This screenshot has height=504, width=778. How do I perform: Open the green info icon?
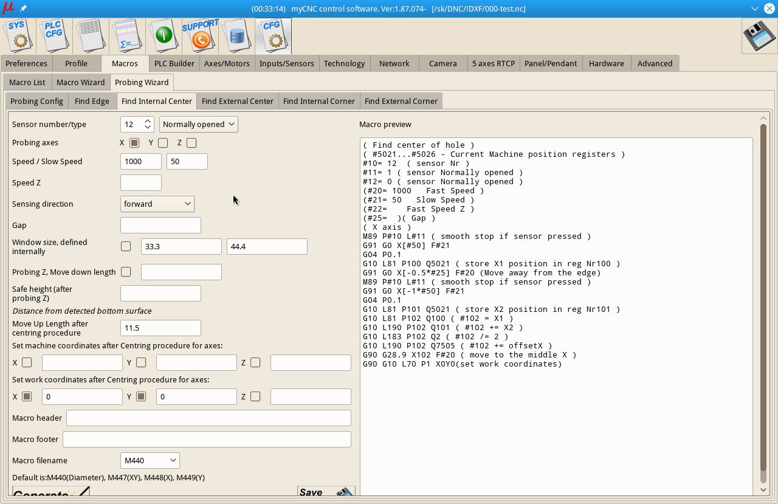click(164, 35)
